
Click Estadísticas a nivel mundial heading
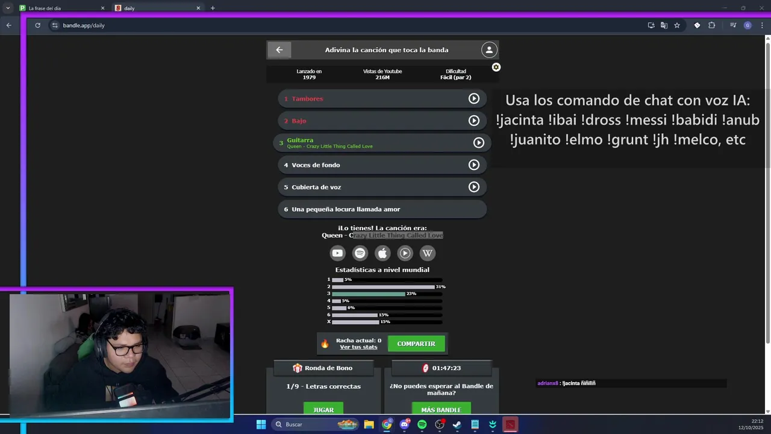pos(382,270)
